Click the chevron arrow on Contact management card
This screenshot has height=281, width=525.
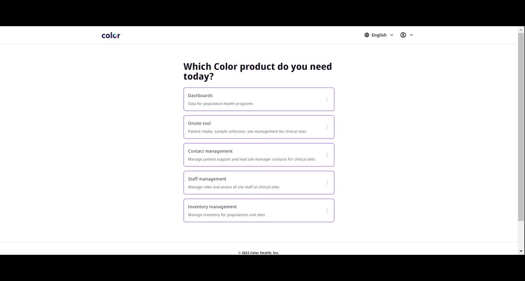click(x=327, y=155)
